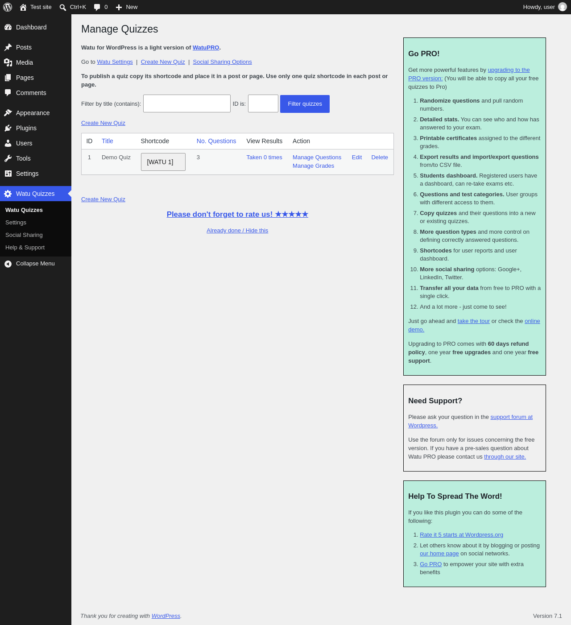Click the WordPress footer link

tap(166, 616)
